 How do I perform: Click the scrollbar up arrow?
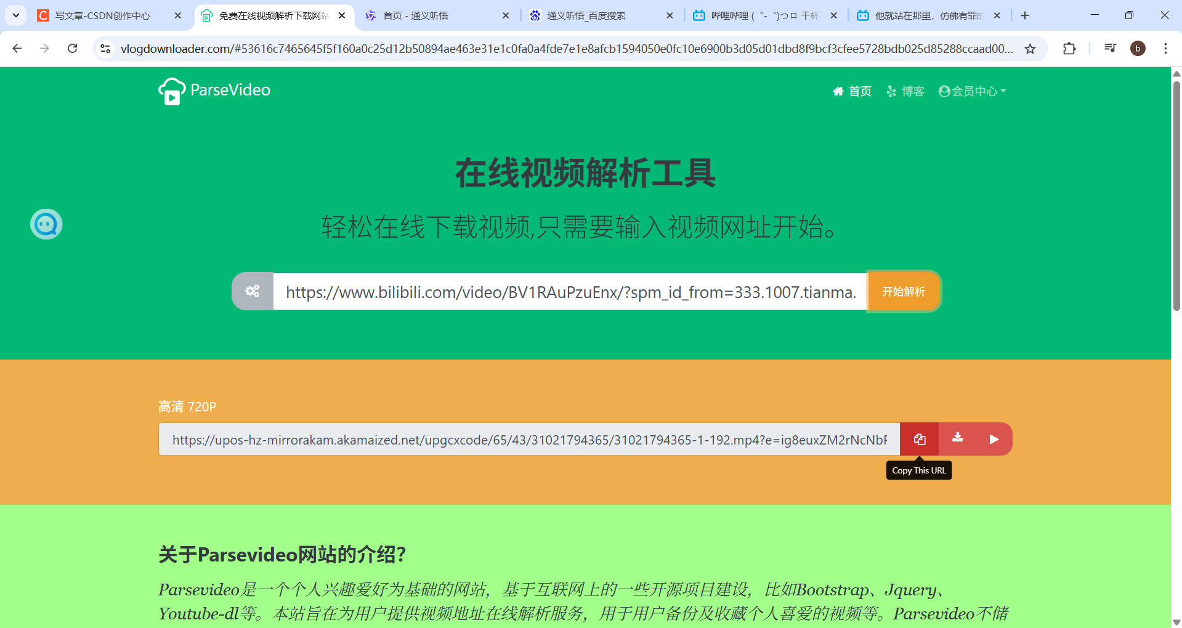(x=1176, y=73)
